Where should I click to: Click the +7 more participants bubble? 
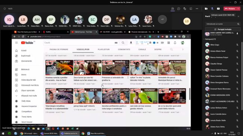(162, 19)
